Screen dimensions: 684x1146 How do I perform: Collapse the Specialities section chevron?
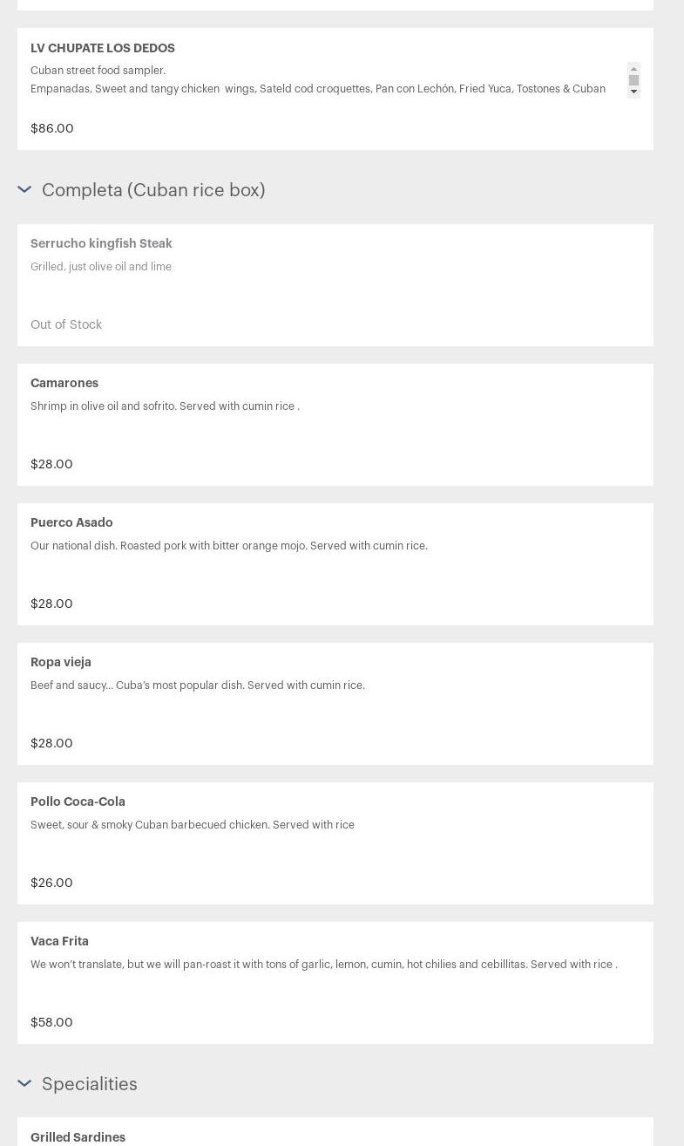[x=24, y=1083]
